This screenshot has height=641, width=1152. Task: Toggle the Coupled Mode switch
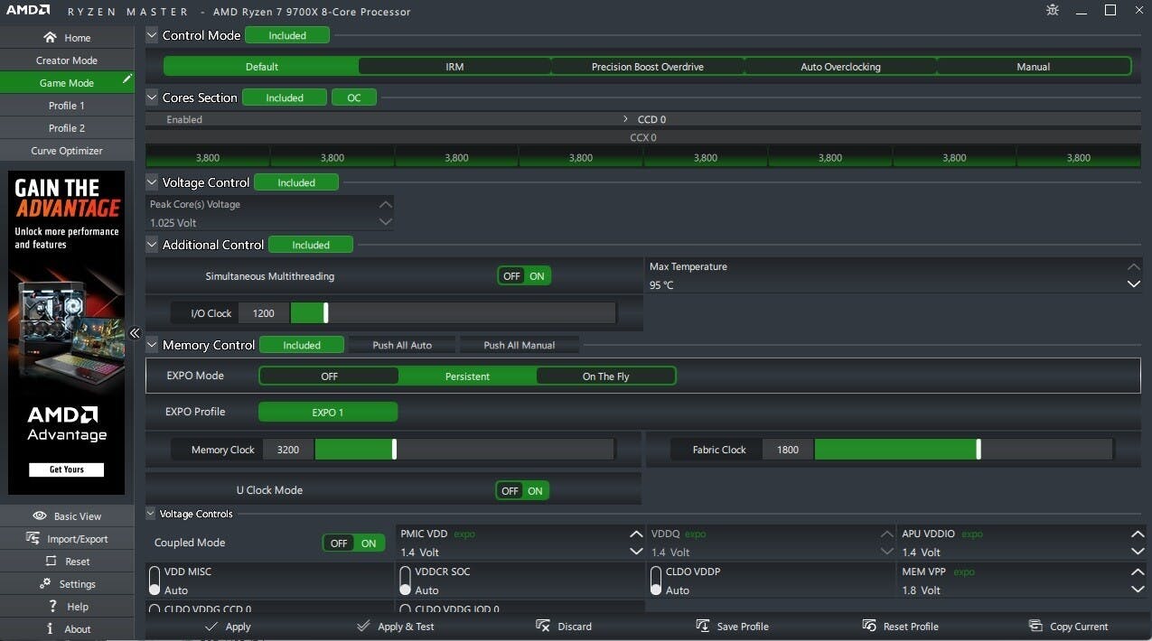353,543
